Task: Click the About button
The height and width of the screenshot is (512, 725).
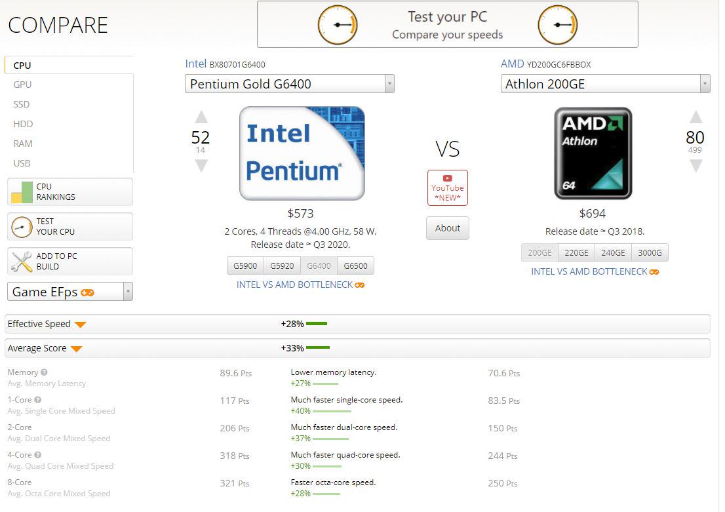Action: 448,228
